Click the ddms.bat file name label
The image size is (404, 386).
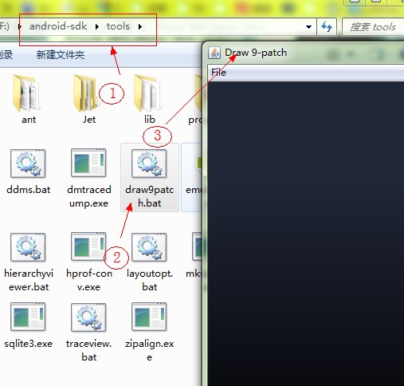(x=29, y=190)
